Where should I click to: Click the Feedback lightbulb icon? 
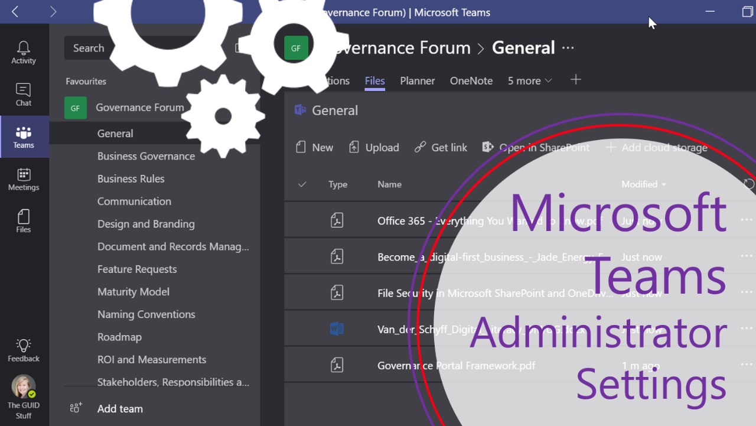[x=24, y=350]
